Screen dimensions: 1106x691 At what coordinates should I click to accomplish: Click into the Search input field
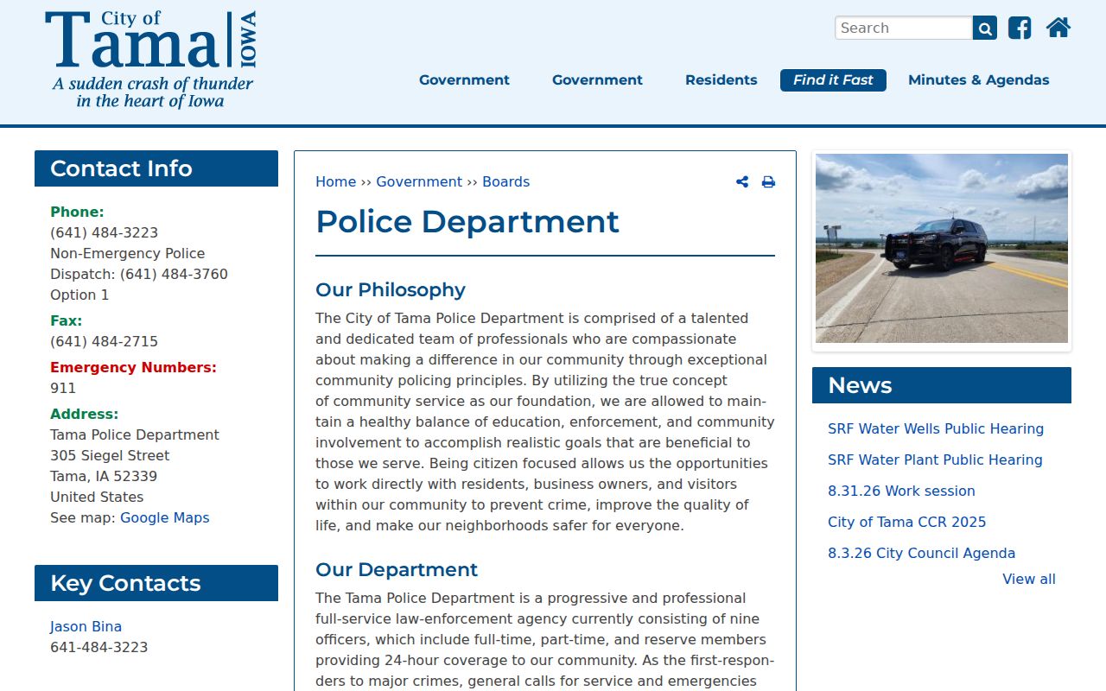(x=904, y=28)
